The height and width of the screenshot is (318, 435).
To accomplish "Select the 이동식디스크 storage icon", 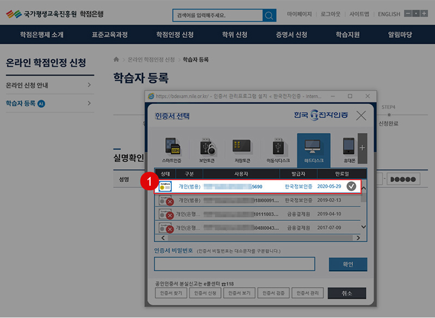I will 278,149.
